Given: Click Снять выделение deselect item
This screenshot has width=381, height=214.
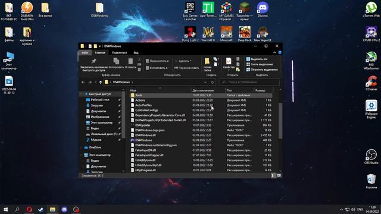Looking at the screenshot, I should pyautogui.click(x=260, y=64).
